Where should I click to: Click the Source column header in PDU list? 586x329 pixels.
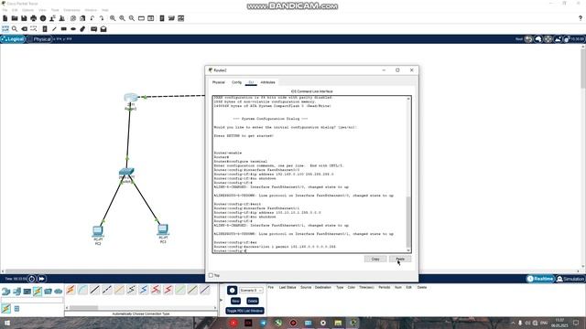pyautogui.click(x=306, y=287)
